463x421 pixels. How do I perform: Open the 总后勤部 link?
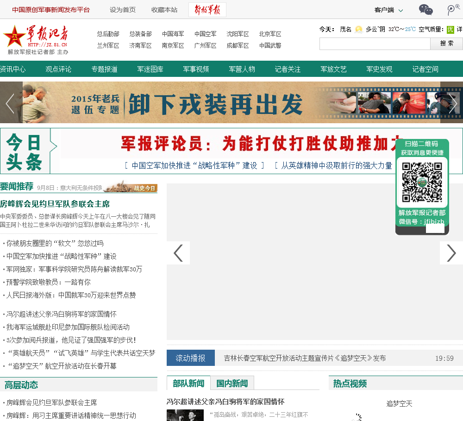108,34
